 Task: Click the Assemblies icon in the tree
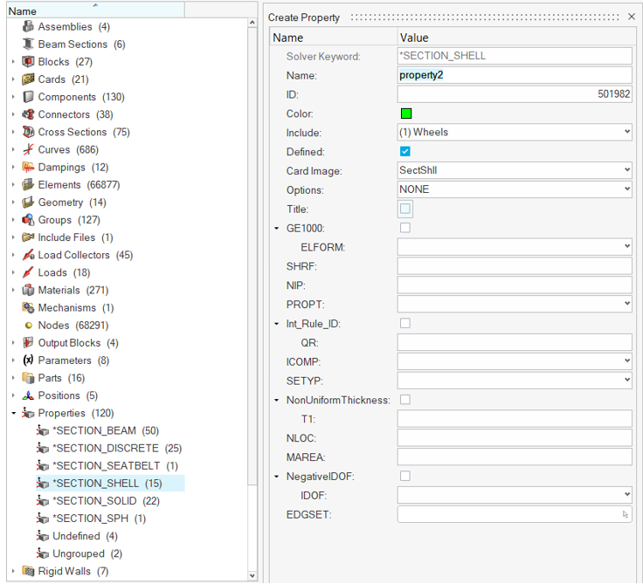coord(28,27)
